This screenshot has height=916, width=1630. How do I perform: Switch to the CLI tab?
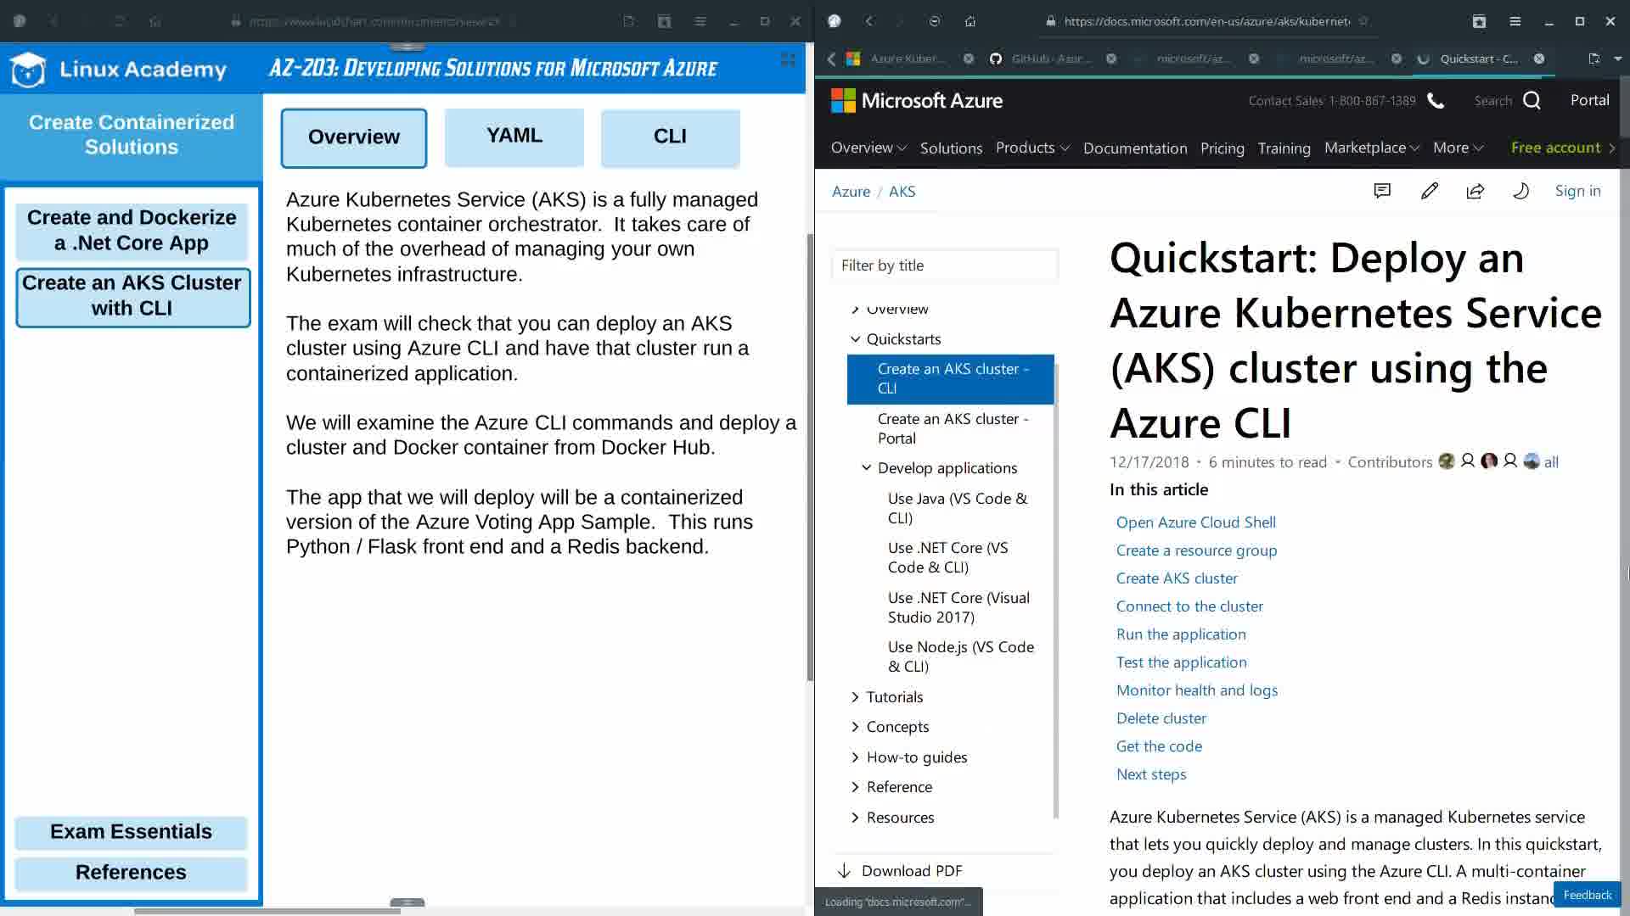coord(670,137)
